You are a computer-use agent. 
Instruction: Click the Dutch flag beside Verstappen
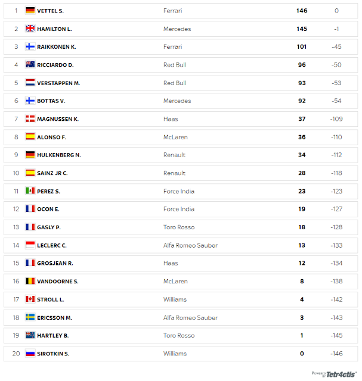click(x=30, y=83)
